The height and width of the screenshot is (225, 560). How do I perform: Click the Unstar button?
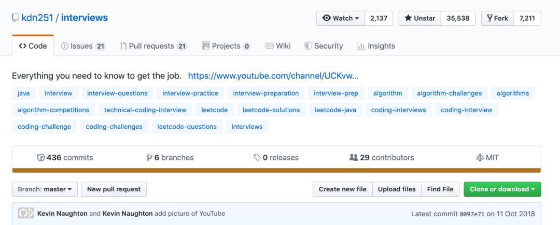[420, 18]
